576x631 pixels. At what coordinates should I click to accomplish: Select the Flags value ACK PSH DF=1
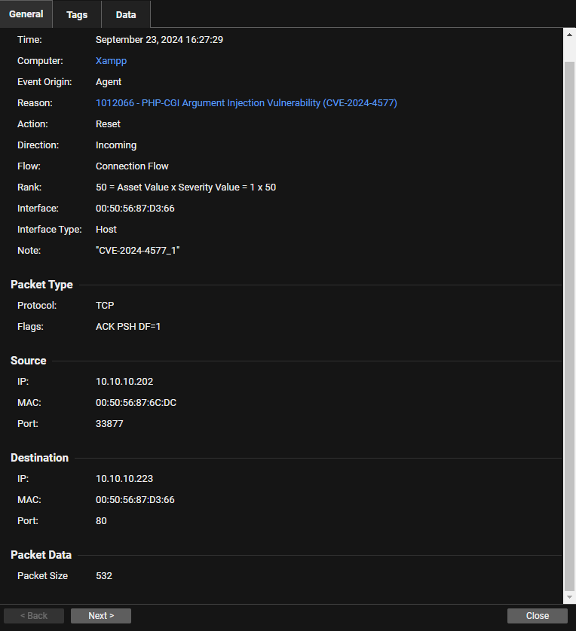coord(127,326)
